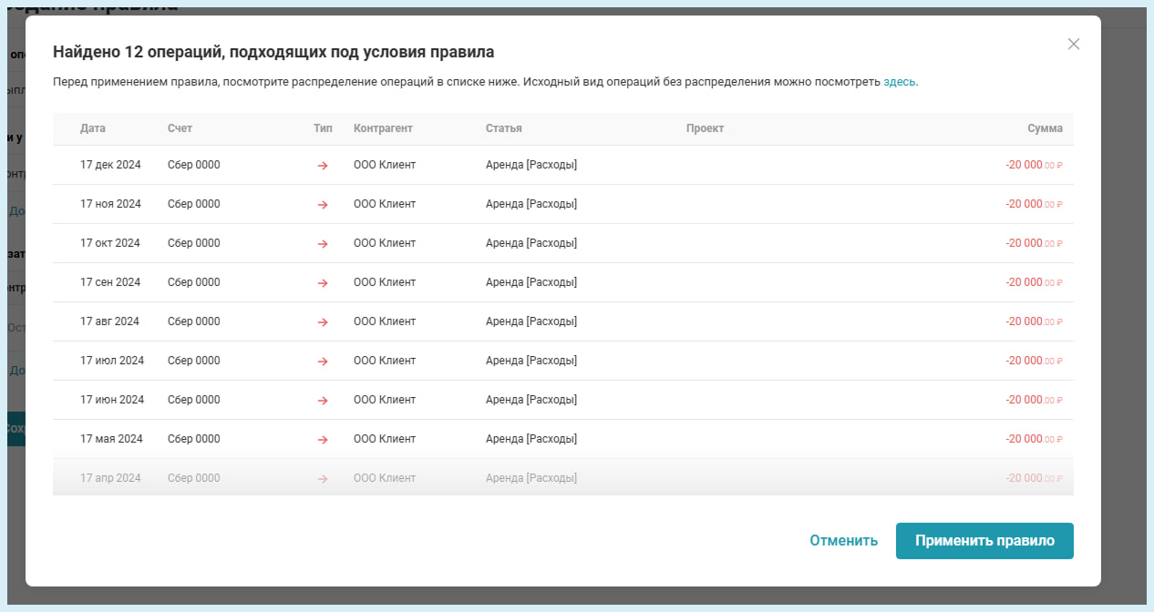1154x612 pixels.
Task: Close the found operations dialog with X
Action: click(1074, 44)
